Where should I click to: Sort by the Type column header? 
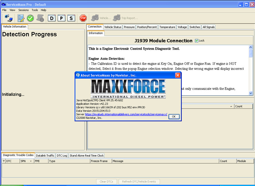coord(69,161)
